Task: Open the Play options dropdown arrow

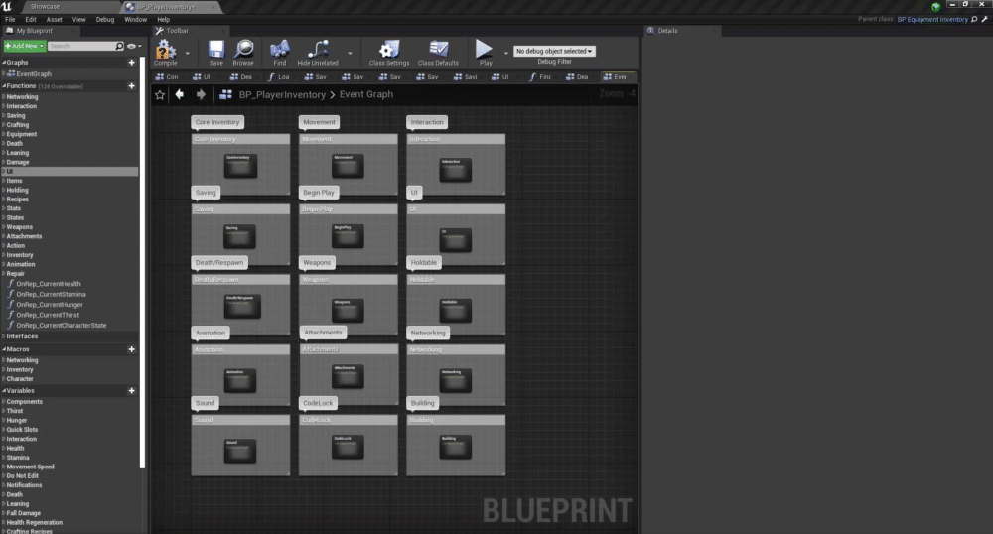Action: click(x=506, y=54)
